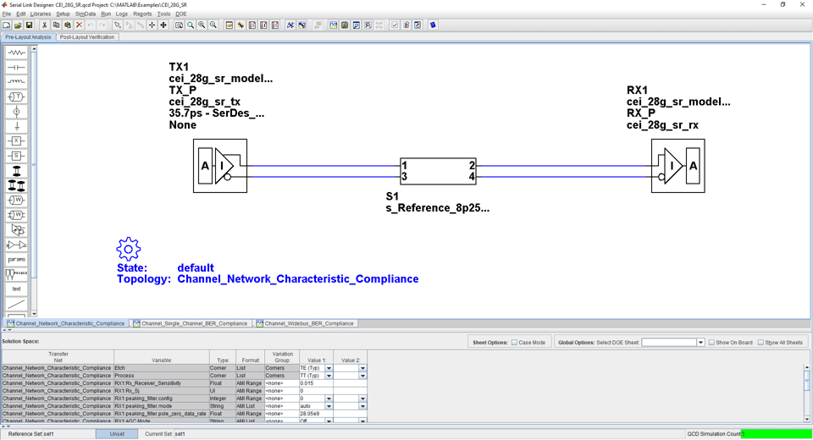Select the capacitor component tool

coord(16,68)
